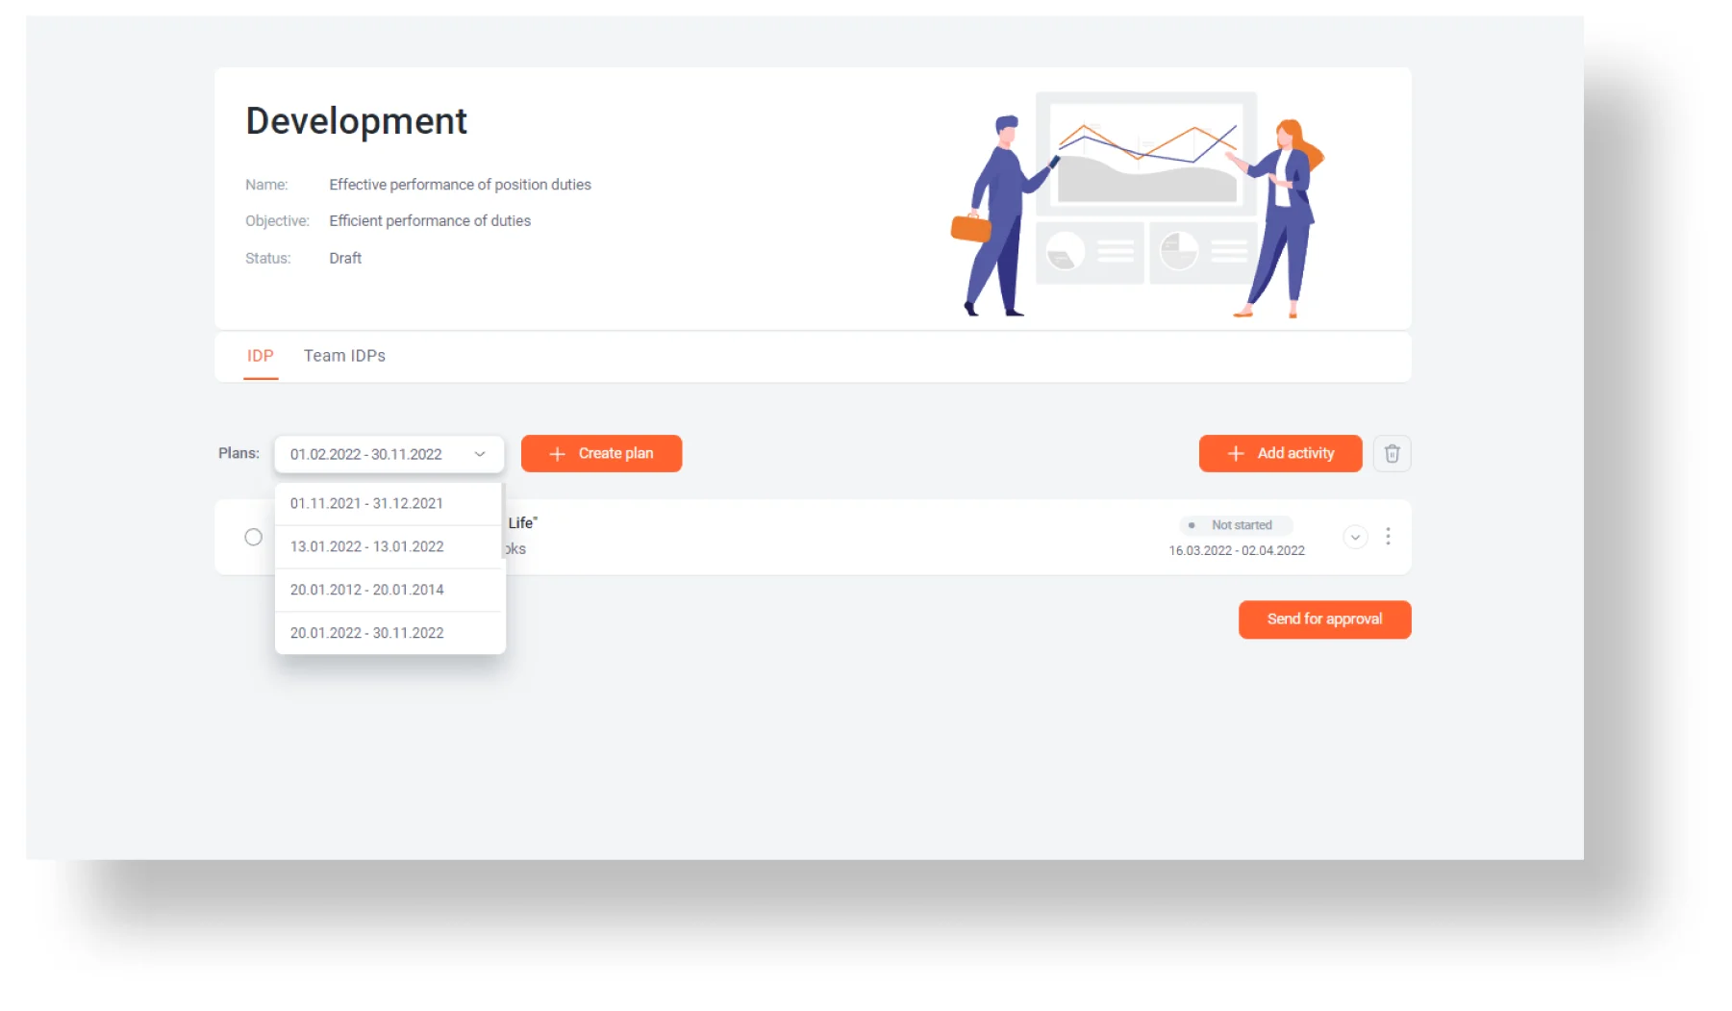Choose plan 13.01.2022 - 13.01.2022 from the list
The image size is (1732, 1011).
click(x=366, y=546)
